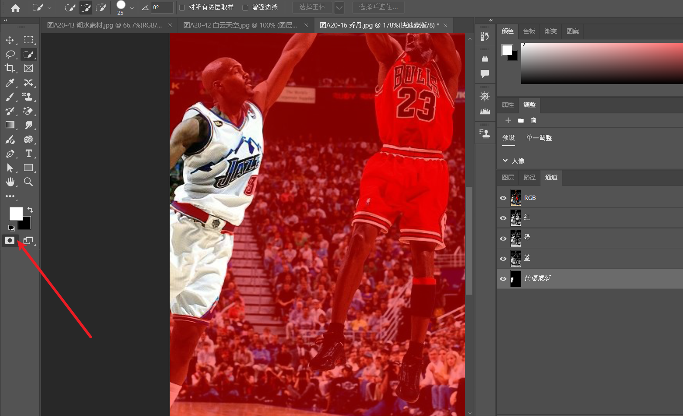Hide the Quick Mask channel

pyautogui.click(x=503, y=278)
